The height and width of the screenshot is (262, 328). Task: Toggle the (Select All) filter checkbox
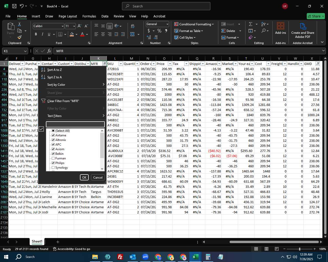(53, 131)
